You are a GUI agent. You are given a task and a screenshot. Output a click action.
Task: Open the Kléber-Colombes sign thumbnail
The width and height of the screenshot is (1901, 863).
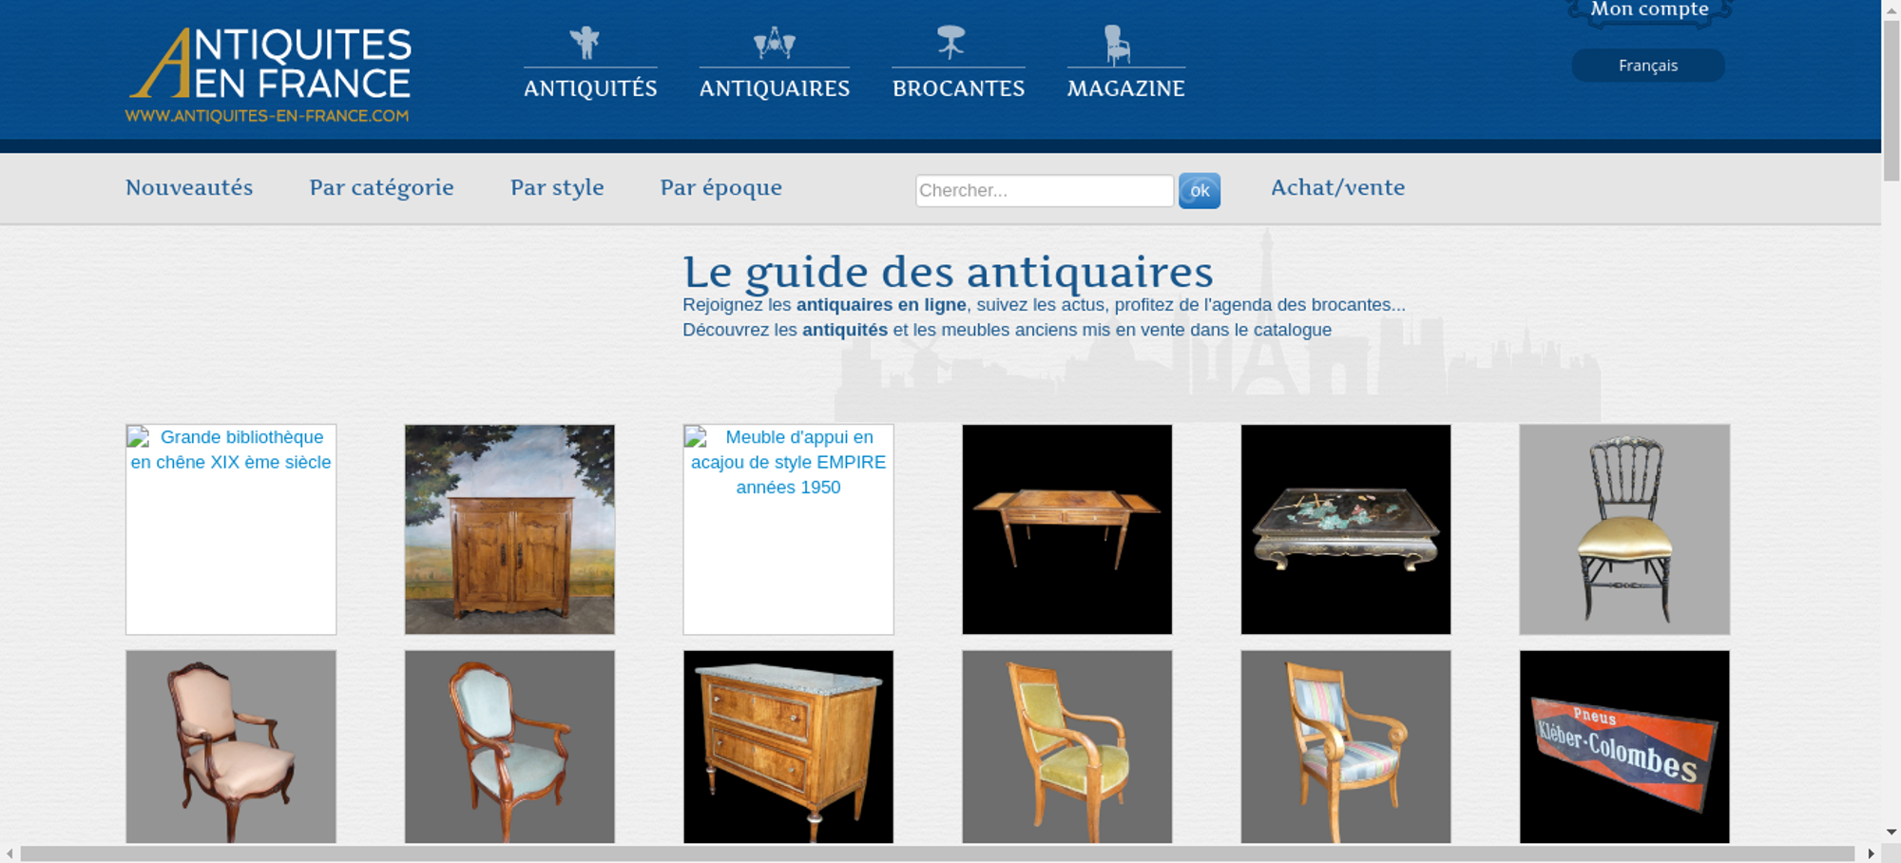(1623, 746)
